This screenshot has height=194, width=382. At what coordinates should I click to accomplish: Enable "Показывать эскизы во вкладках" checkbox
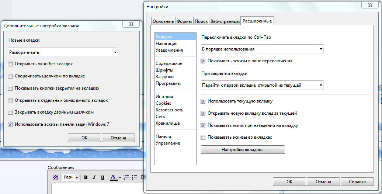pyautogui.click(x=203, y=138)
